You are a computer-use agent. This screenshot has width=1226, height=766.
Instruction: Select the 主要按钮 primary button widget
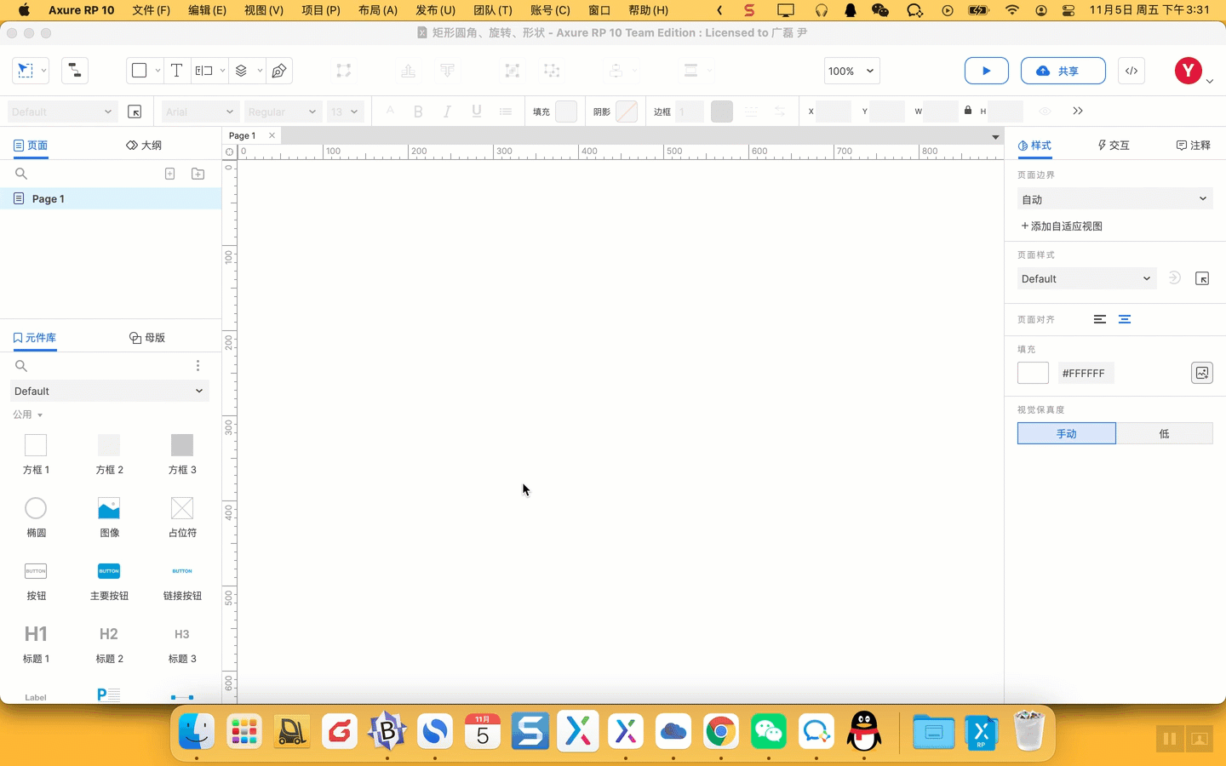[x=109, y=580]
